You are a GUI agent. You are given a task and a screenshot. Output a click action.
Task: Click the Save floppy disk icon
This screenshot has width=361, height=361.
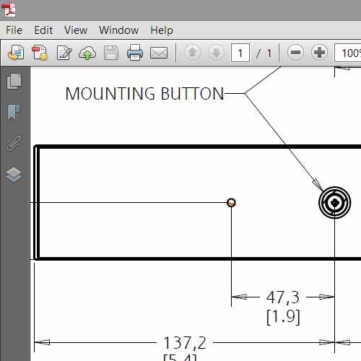point(111,53)
